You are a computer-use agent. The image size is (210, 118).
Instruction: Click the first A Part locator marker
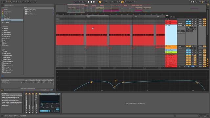click(135, 17)
